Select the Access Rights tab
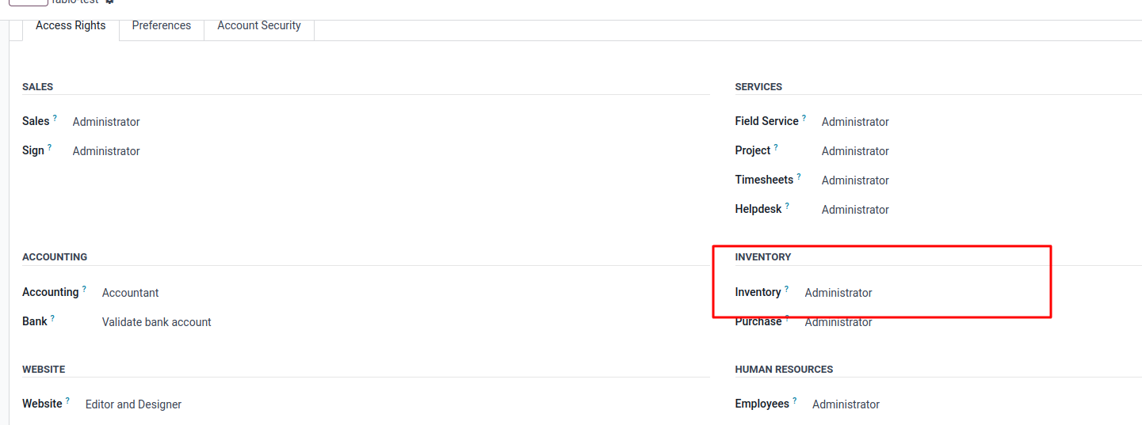1142x425 pixels. [71, 25]
